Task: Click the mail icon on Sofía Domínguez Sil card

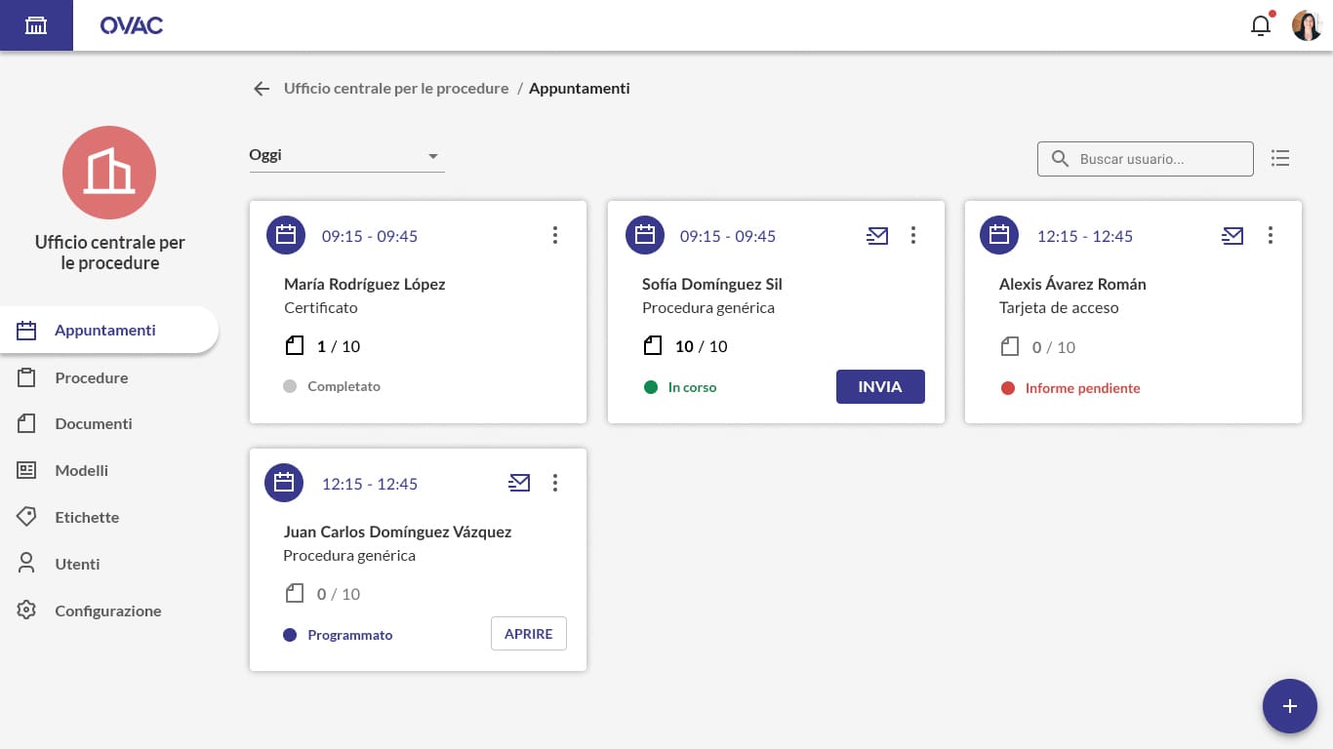Action: (877, 235)
